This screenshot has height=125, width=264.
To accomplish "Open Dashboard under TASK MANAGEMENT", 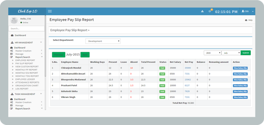I will pos(18,99).
